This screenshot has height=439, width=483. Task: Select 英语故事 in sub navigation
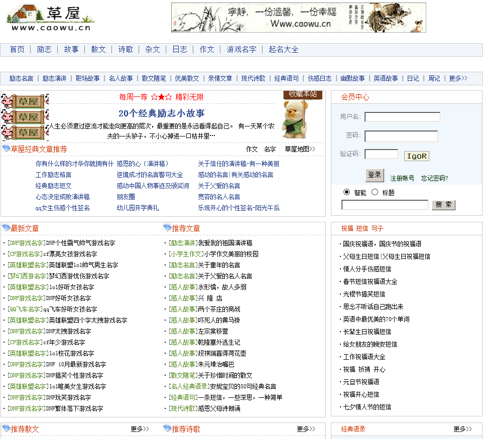[x=386, y=78]
